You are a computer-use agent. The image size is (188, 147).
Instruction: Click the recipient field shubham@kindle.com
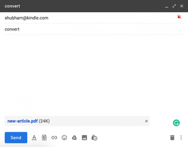[94, 18]
